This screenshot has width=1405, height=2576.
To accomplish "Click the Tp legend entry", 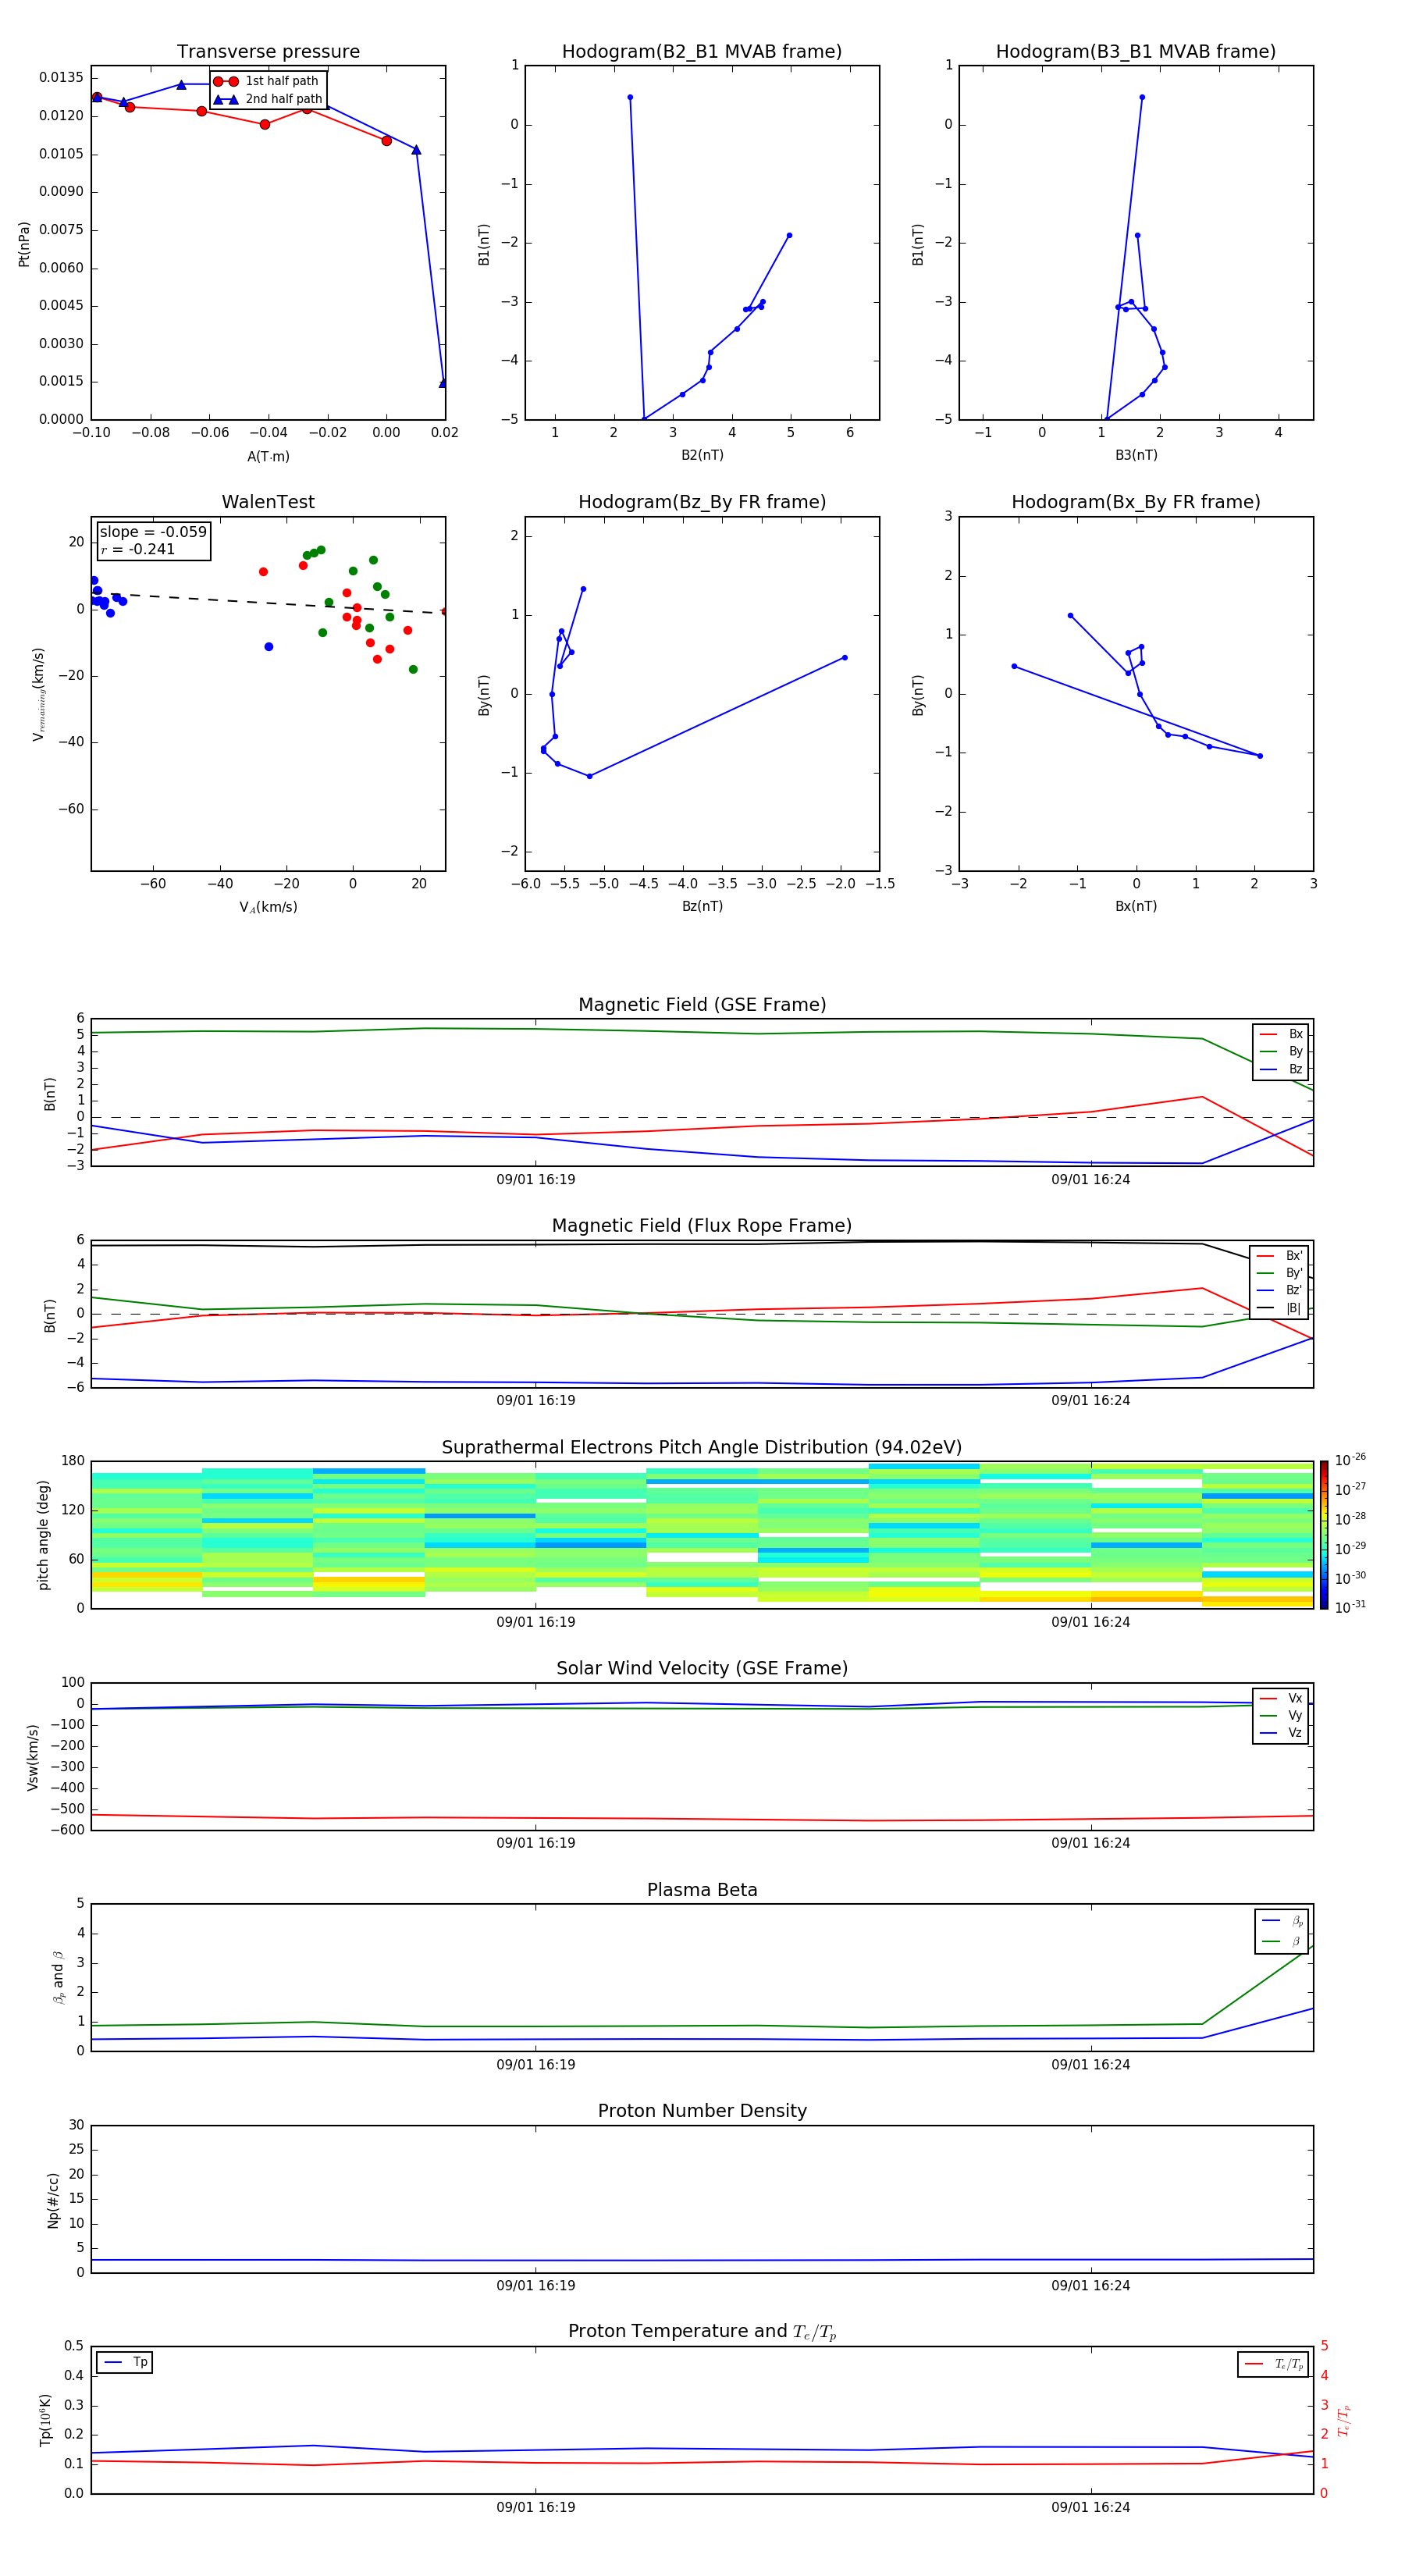I will pos(125,2362).
